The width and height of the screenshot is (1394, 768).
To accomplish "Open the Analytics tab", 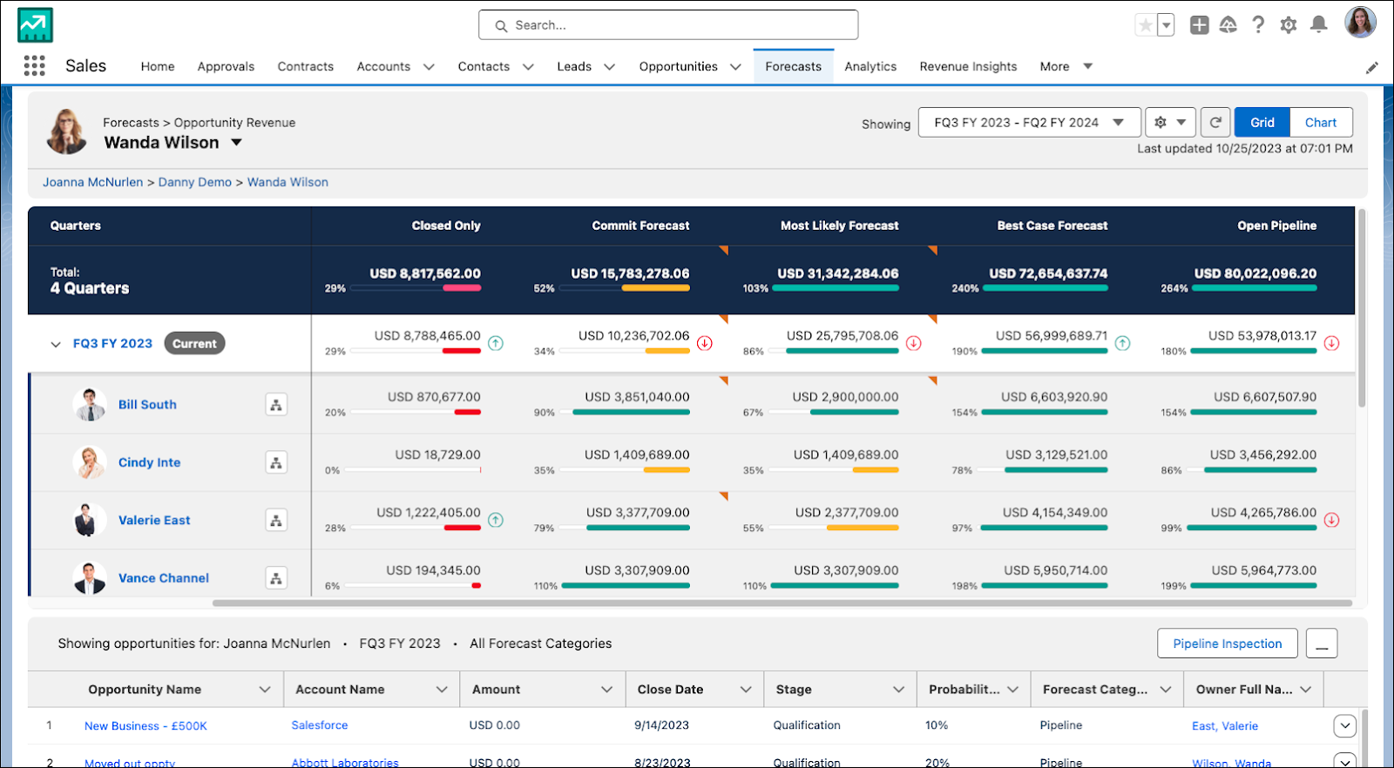I will tap(870, 66).
